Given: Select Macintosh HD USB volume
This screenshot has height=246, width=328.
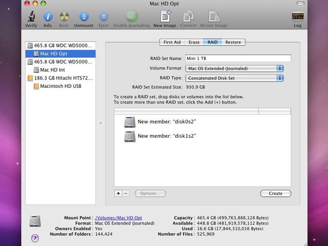Looking at the screenshot, I should point(60,86).
